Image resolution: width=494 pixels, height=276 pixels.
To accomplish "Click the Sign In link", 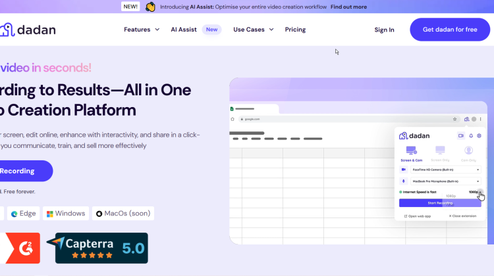I will 384,30.
